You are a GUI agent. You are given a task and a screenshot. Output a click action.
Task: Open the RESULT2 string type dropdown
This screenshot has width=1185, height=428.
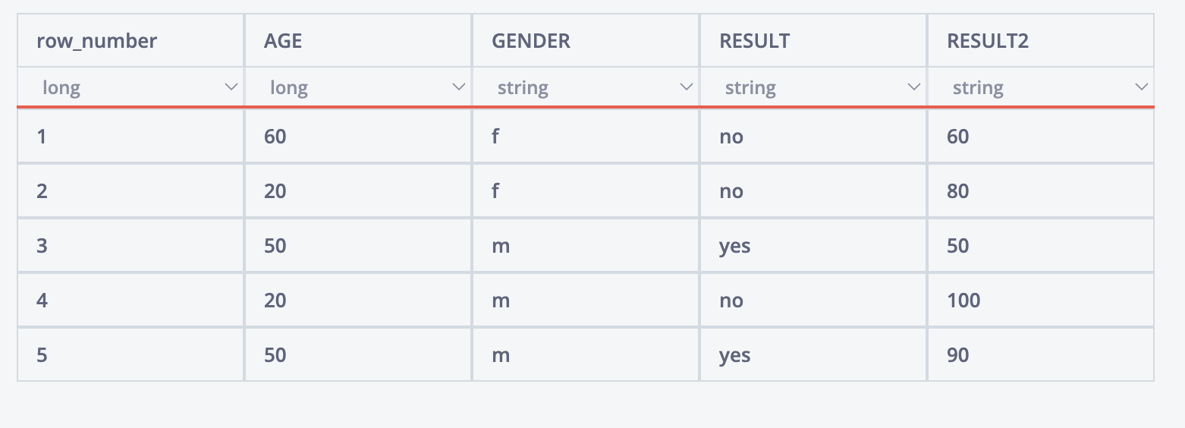click(x=1040, y=88)
